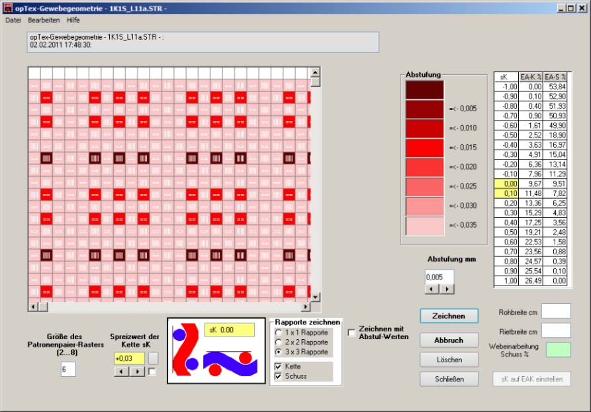Viewport: 591px width, 412px height.
Task: Enable Zeichnen mit Abstuf-Werten checkbox
Action: 351,333
